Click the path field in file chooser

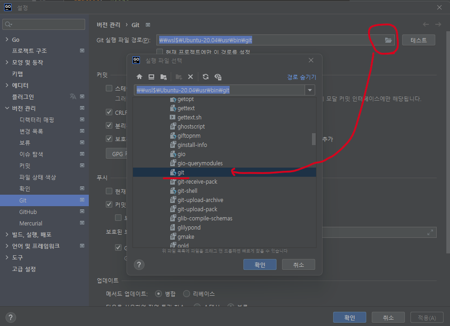tap(219, 90)
